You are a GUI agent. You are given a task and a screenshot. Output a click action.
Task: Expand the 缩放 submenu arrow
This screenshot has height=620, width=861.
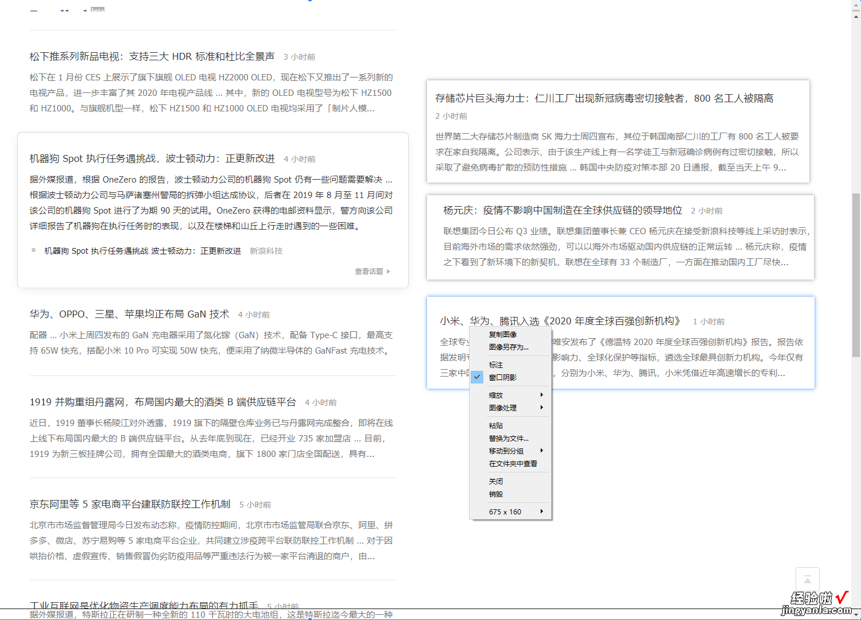(541, 395)
